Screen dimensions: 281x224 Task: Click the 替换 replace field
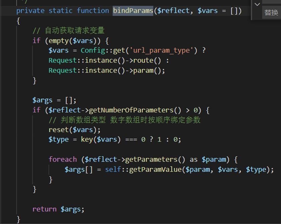(272, 12)
